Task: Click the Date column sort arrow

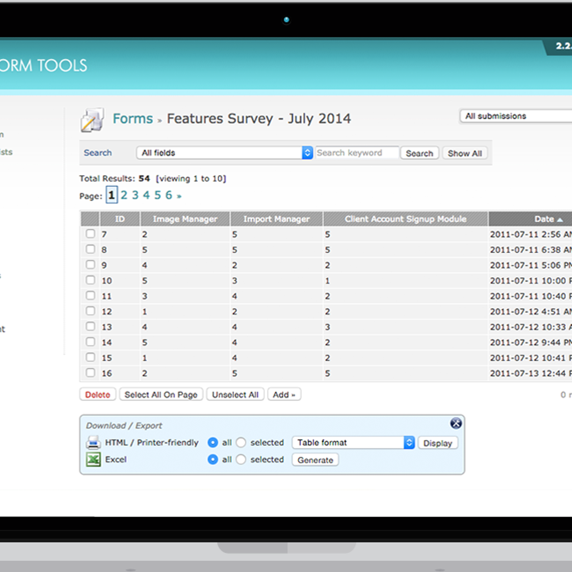Action: [560, 220]
